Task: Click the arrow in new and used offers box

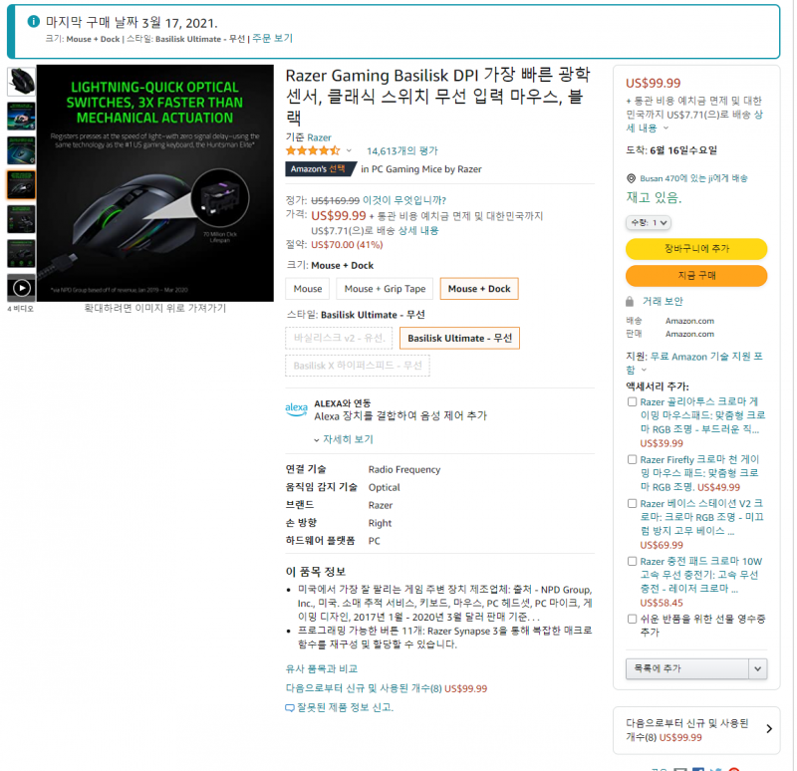Action: click(x=769, y=729)
